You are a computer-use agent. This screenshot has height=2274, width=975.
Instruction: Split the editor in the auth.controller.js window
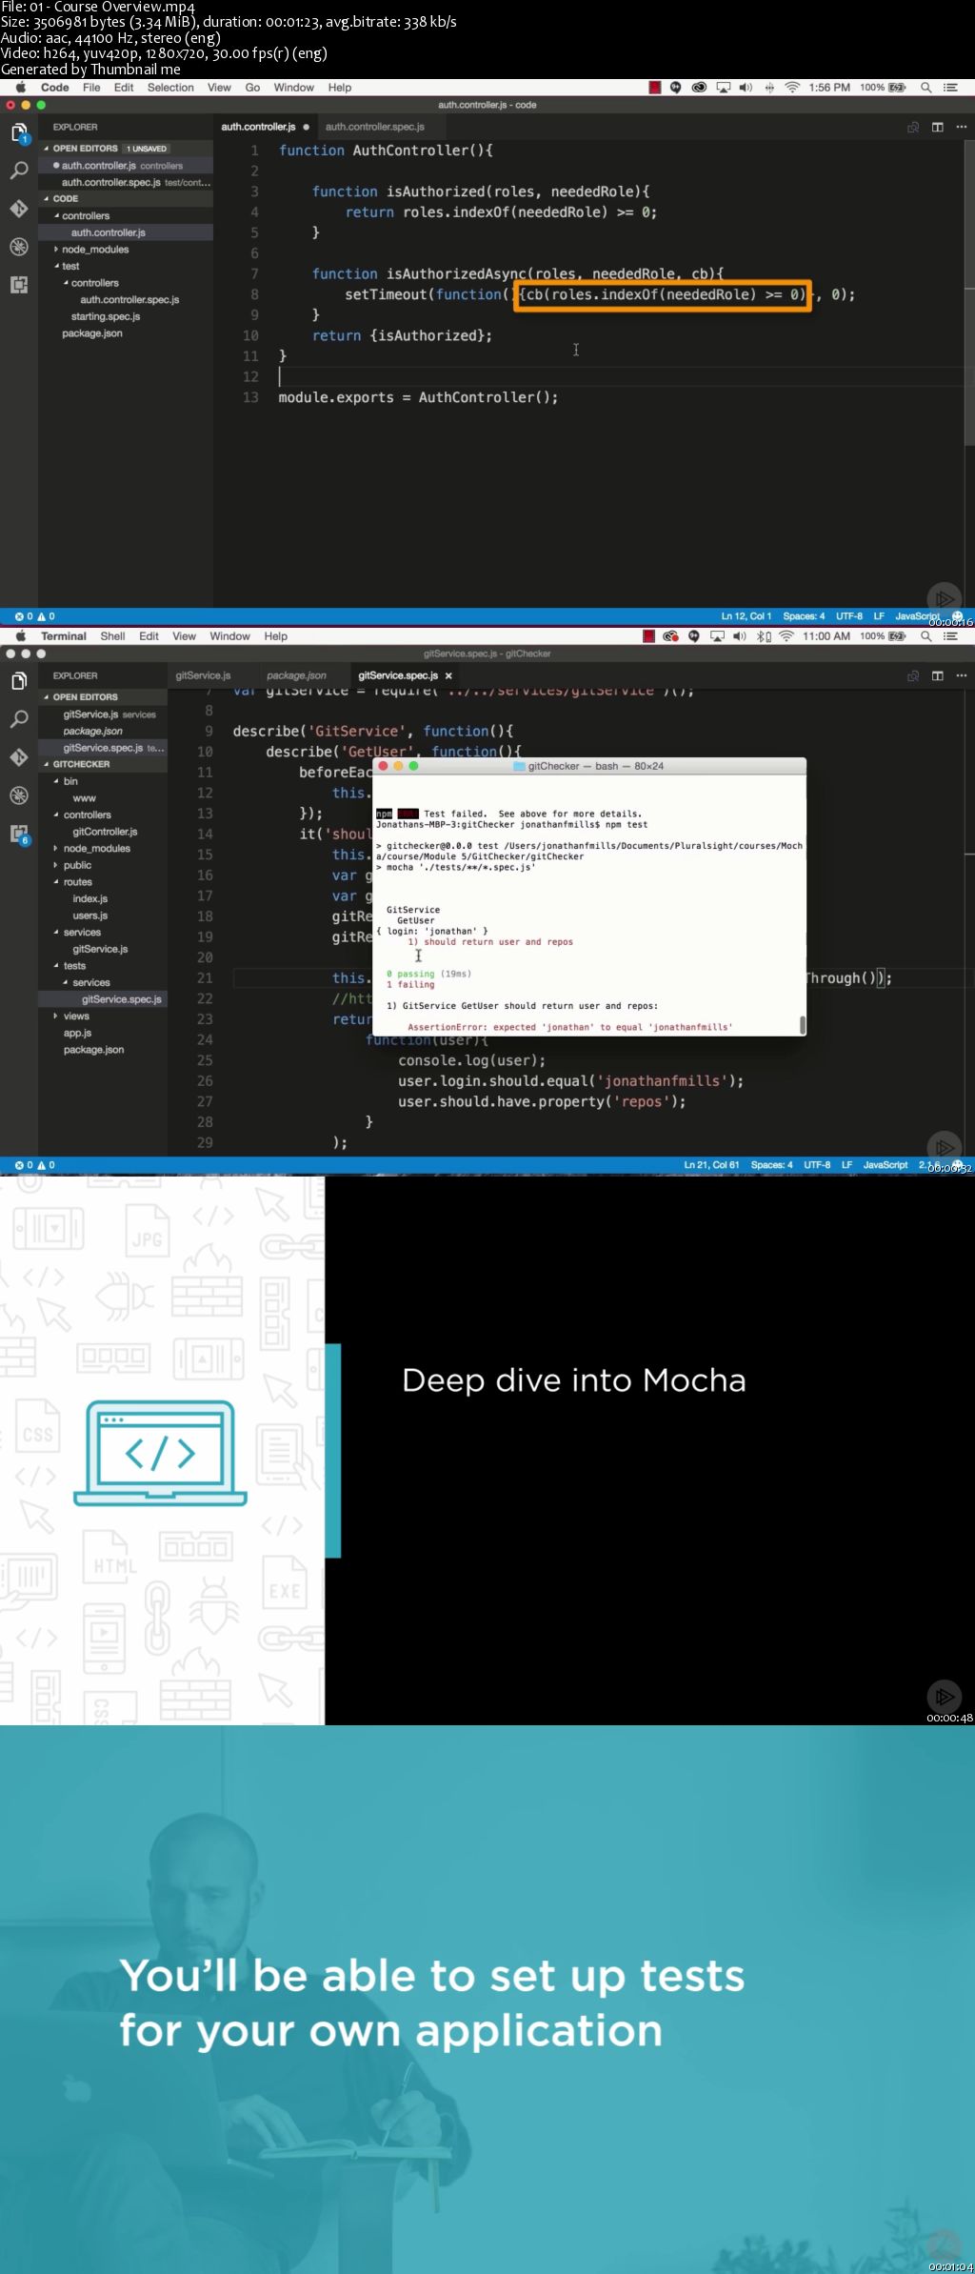937,127
